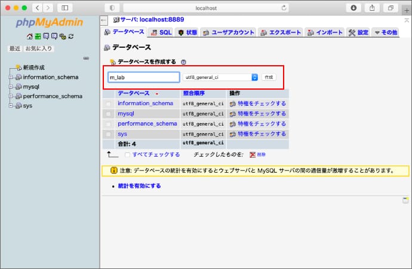Open the utf8_general_ci collation dropdown
Viewport: 412px width, 269px height.
coord(221,77)
